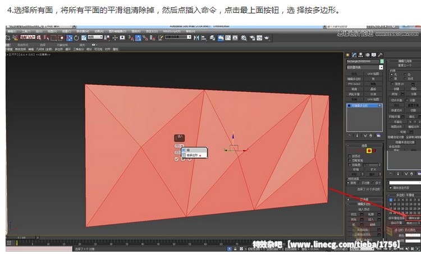Screen dimensions: 421x255
Task: Collapse the 选择 rollout header
Action: (x=364, y=145)
